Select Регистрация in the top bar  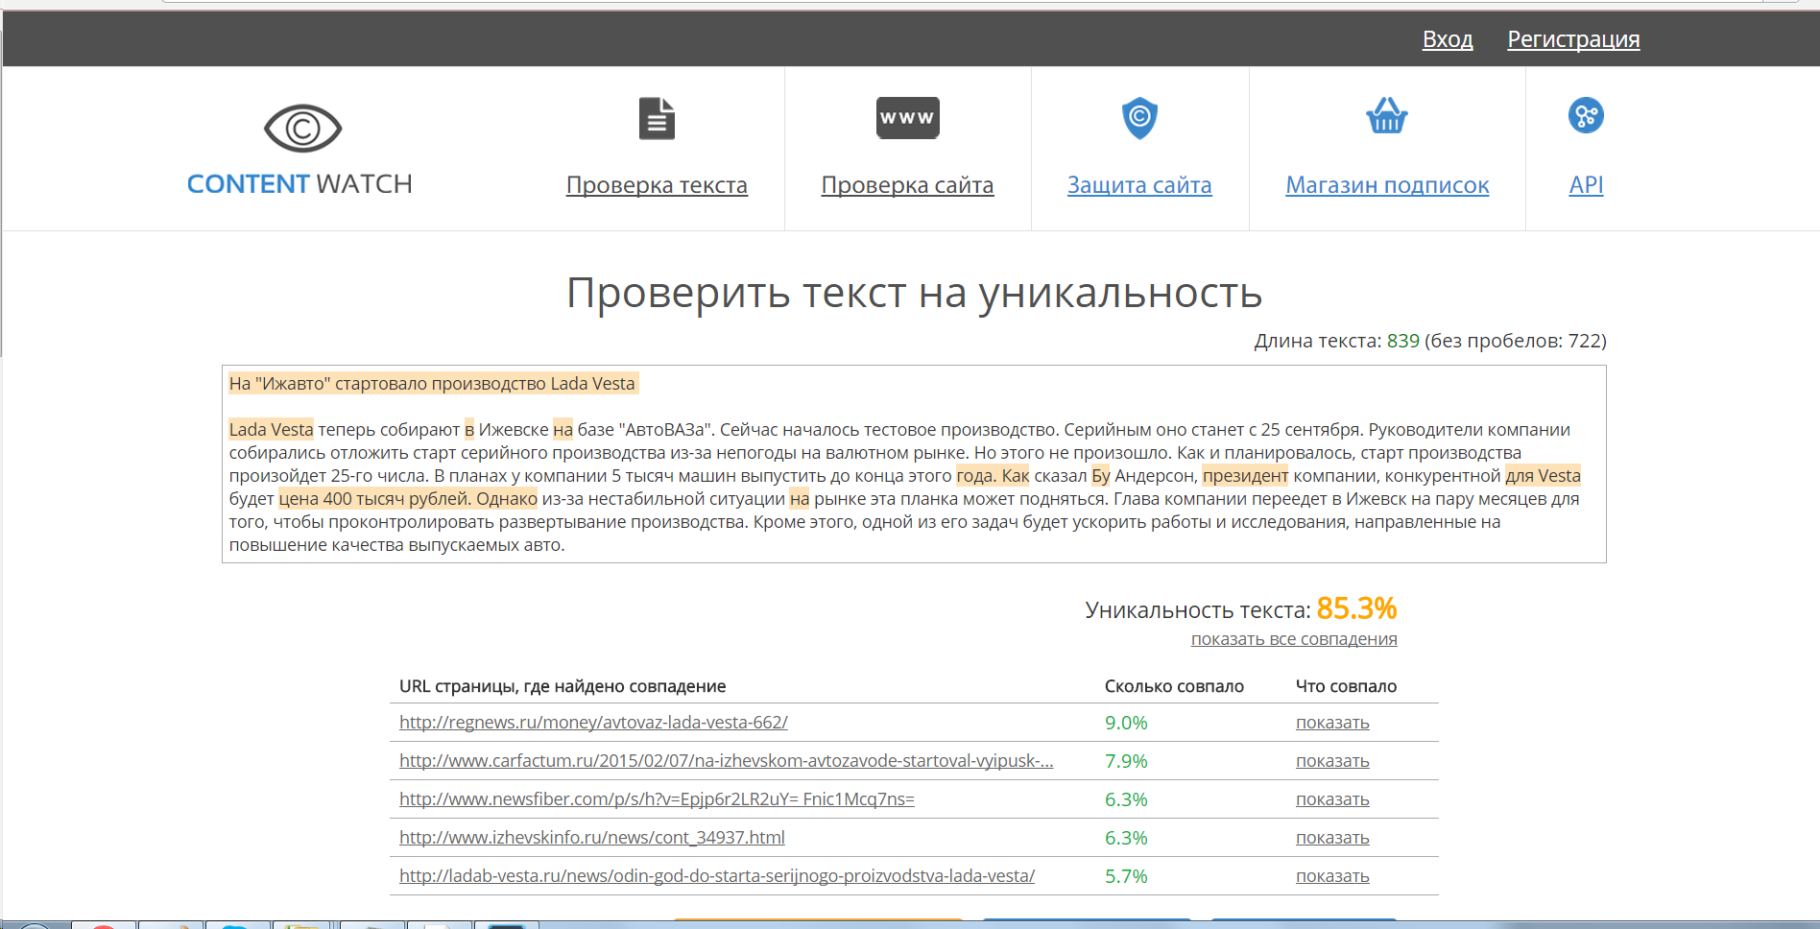(x=1572, y=39)
